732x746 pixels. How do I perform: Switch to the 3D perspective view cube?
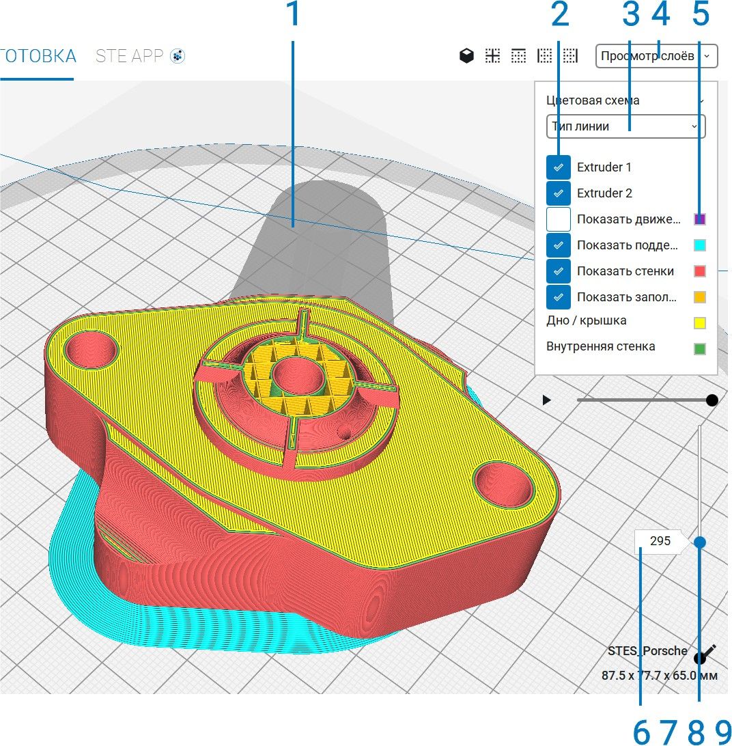click(x=466, y=55)
